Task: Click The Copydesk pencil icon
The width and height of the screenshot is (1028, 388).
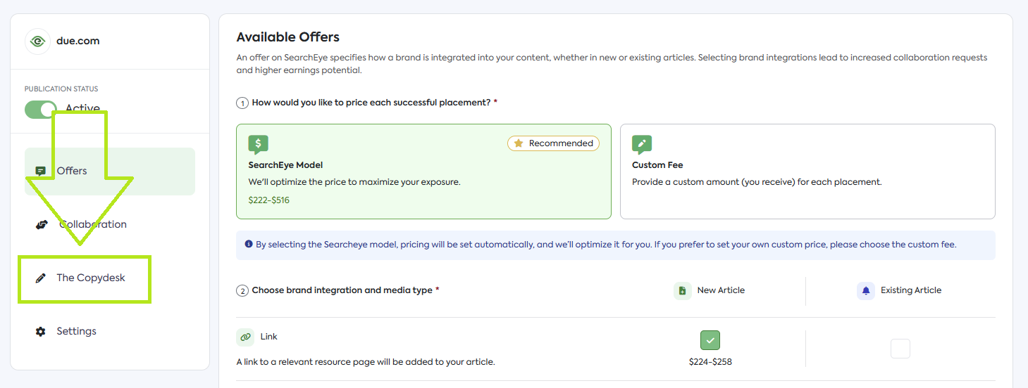Action: click(41, 278)
